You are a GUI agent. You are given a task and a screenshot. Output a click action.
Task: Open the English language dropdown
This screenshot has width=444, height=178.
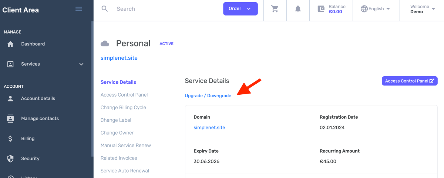(x=376, y=9)
